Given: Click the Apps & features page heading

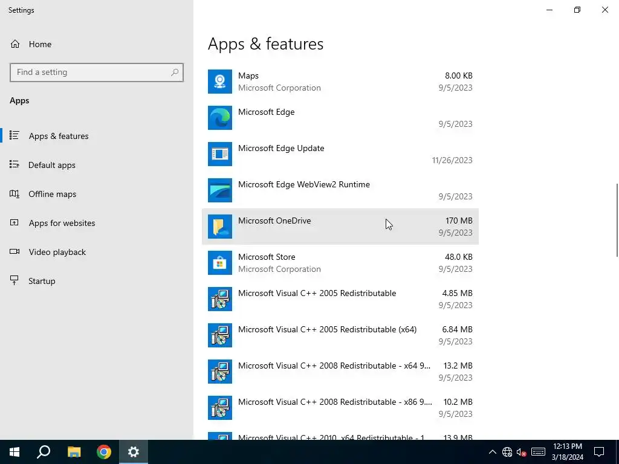Looking at the screenshot, I should [x=266, y=43].
